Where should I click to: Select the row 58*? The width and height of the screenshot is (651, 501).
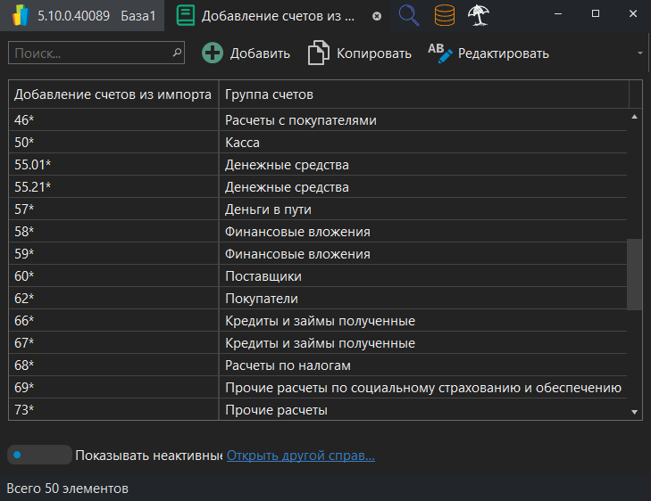(318, 232)
